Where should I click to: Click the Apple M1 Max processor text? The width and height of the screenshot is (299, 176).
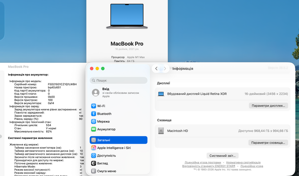(136, 57)
